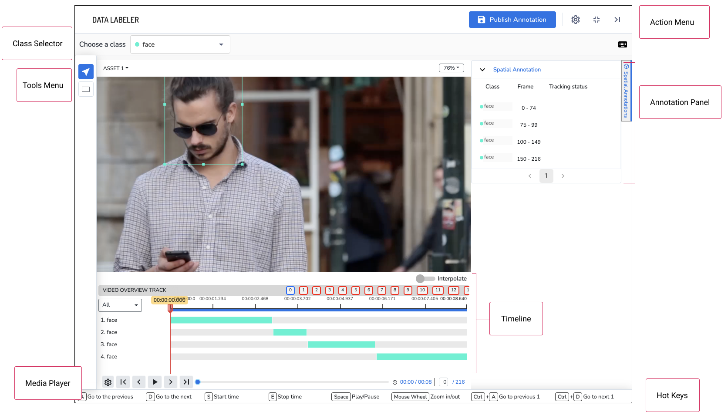728x412 pixels.
Task: Open the keyboard shortcuts icon
Action: click(623, 44)
